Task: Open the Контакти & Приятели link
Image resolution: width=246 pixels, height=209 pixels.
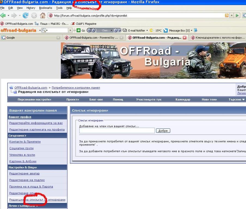Action: 25,142
